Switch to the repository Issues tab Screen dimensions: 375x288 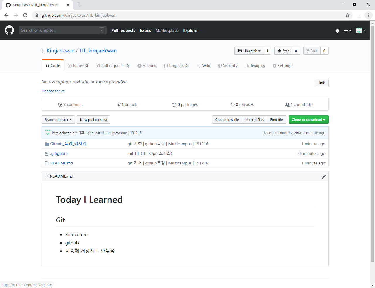point(78,66)
